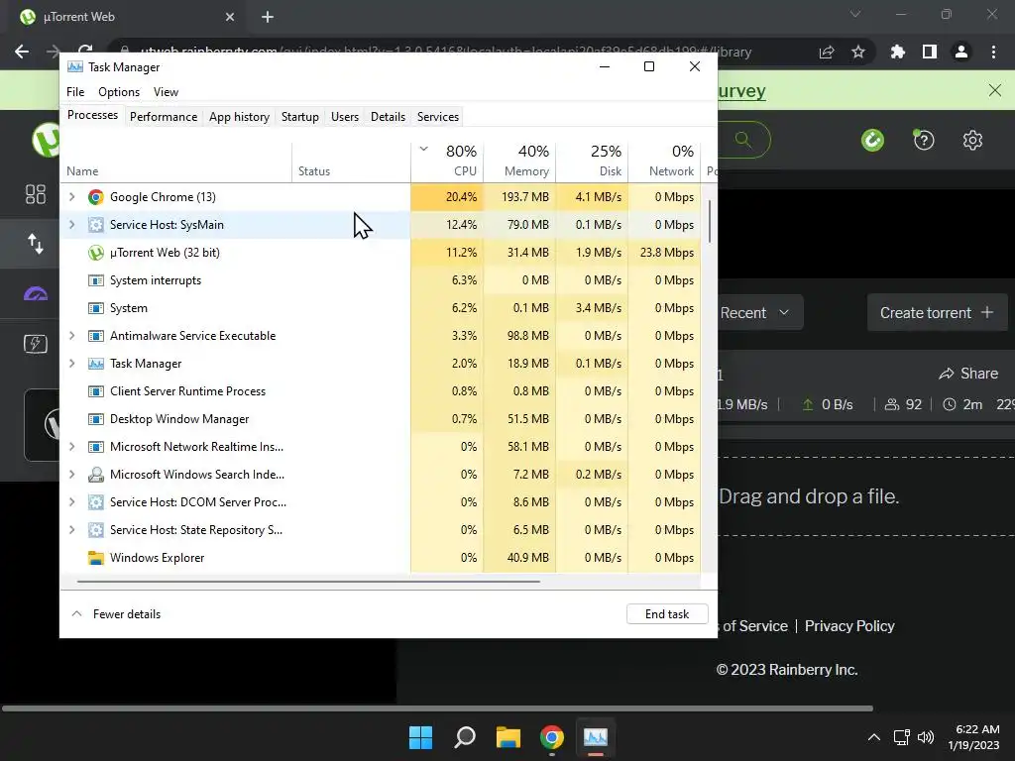
Task: Open taskbar Search
Action: (465, 737)
